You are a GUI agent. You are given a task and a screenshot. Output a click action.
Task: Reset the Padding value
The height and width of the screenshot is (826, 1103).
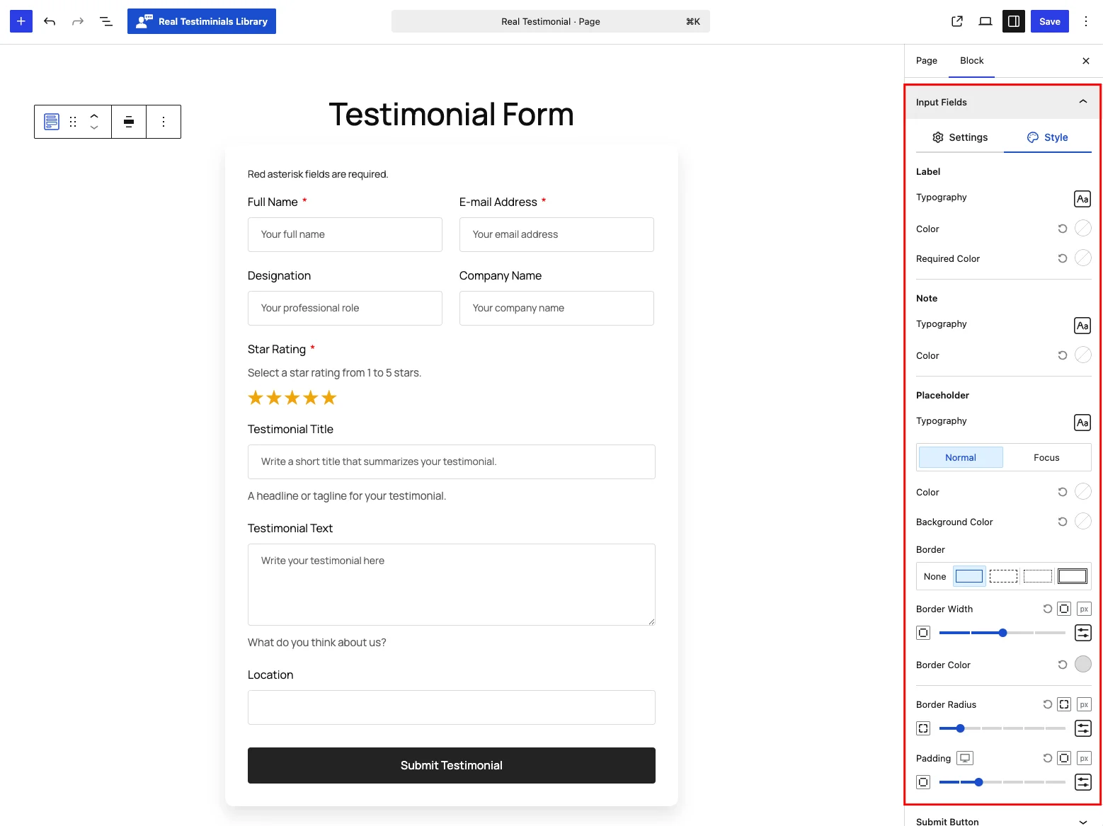pos(1048,758)
